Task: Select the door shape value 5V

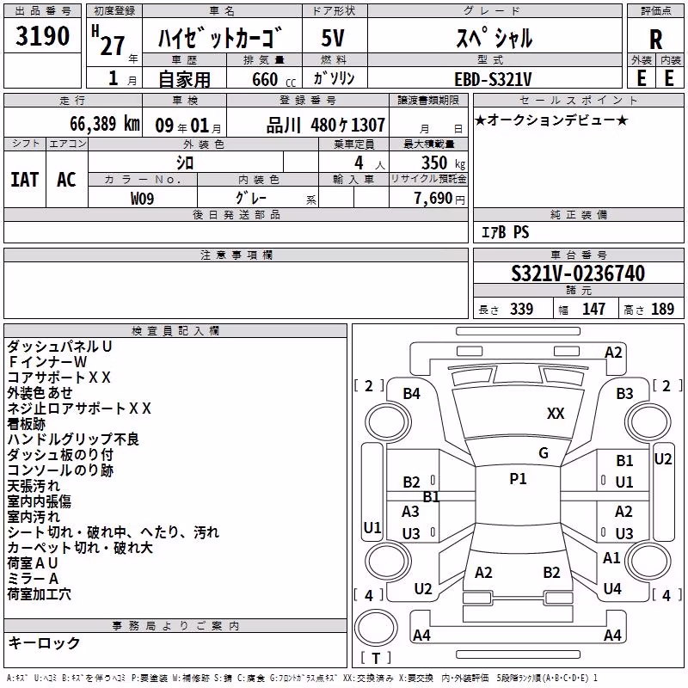Action: (333, 38)
